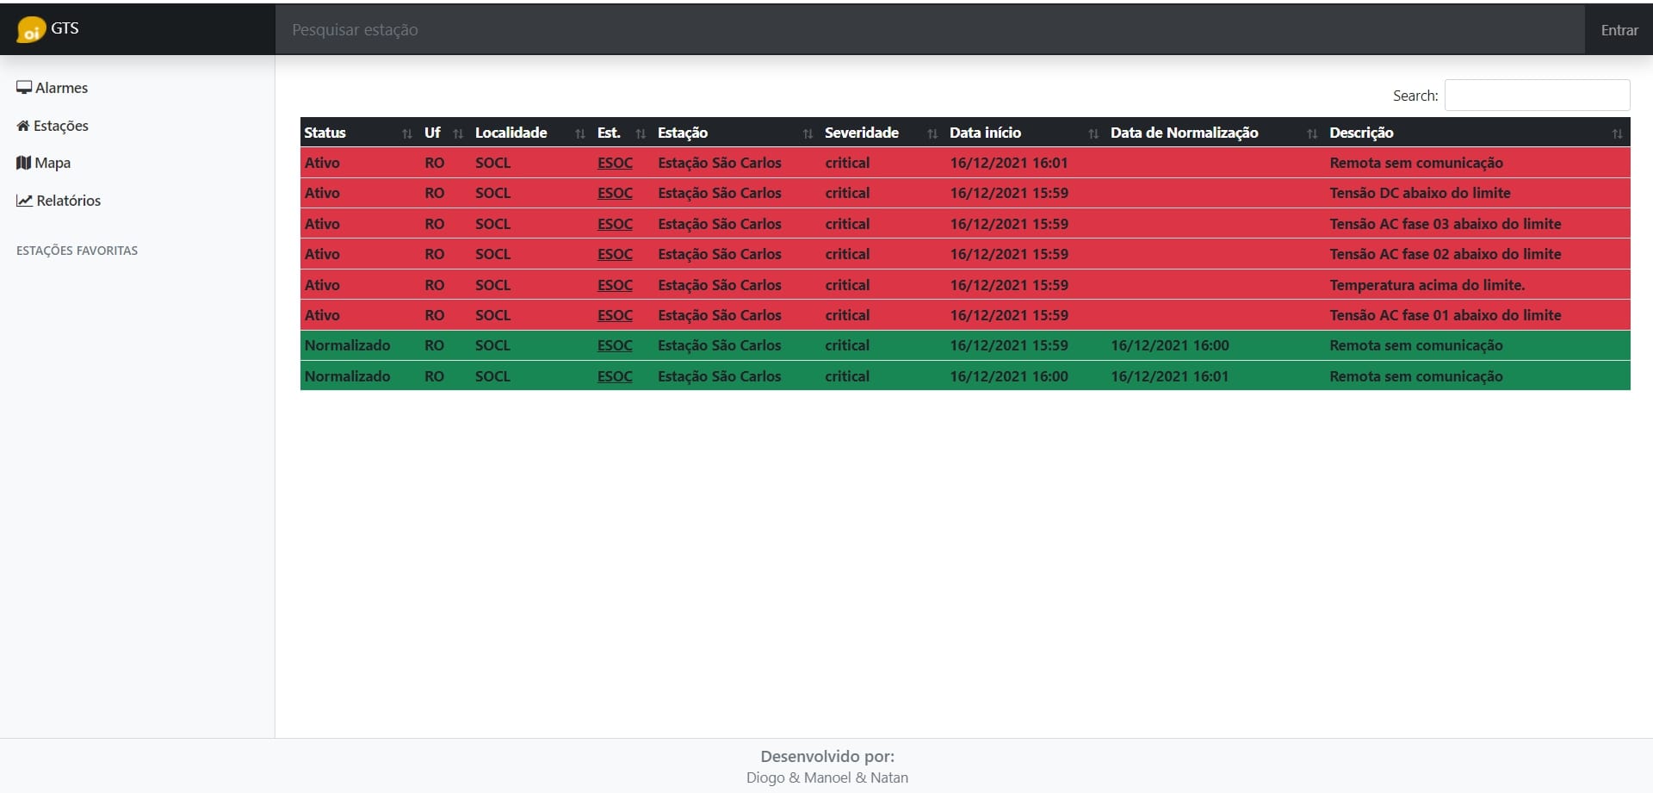Click the map icon beside Mapa
Viewport: 1653px width, 793px height.
click(x=24, y=163)
